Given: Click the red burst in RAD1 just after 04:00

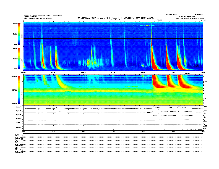Looking at the screenshot, I should pyautogui.click(x=56, y=64).
